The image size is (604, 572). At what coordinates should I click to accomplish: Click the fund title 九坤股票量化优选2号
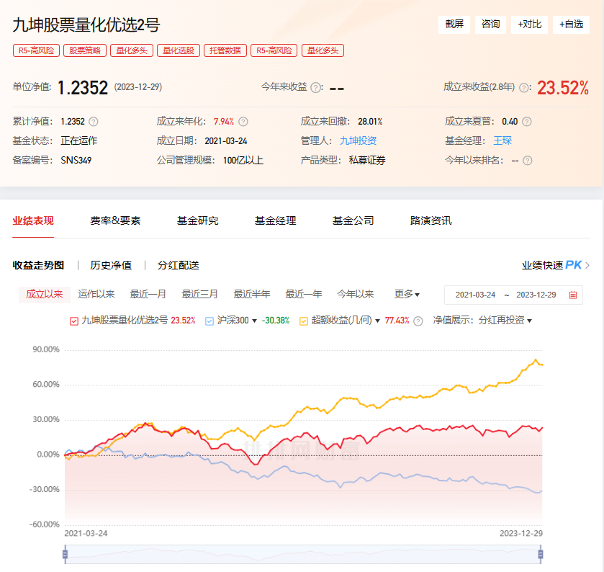tap(86, 25)
